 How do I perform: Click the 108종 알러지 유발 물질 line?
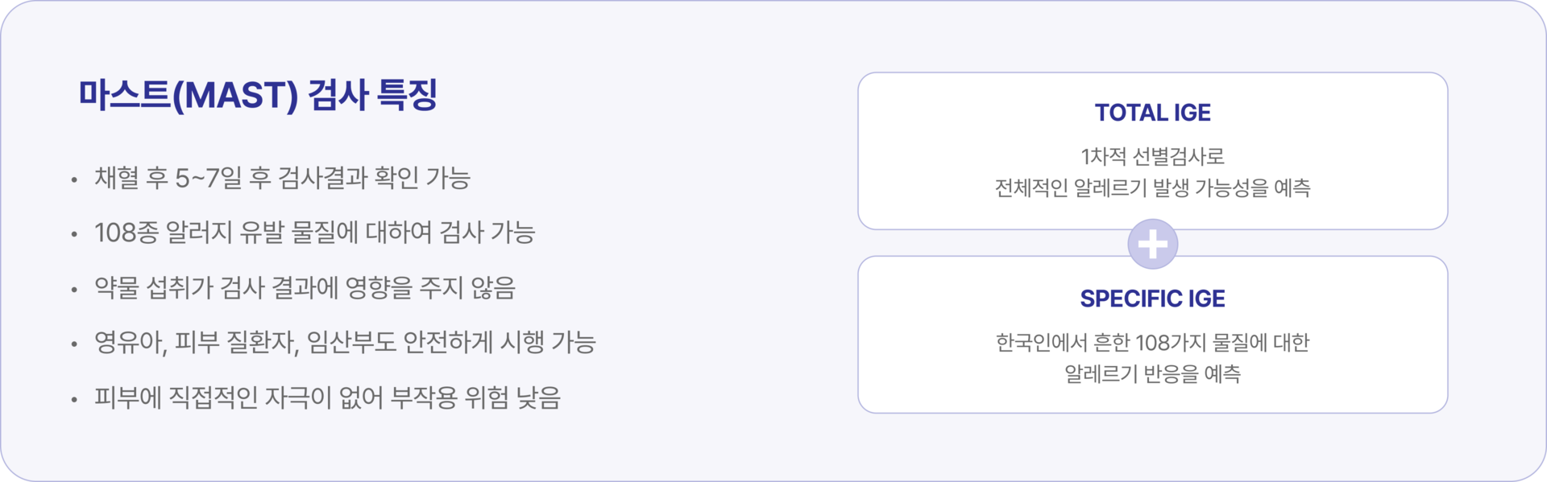(315, 233)
